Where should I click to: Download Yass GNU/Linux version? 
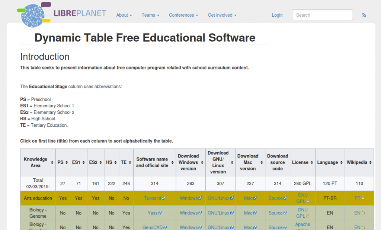pos(220,213)
